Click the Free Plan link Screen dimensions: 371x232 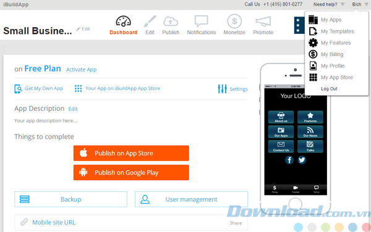tap(43, 68)
